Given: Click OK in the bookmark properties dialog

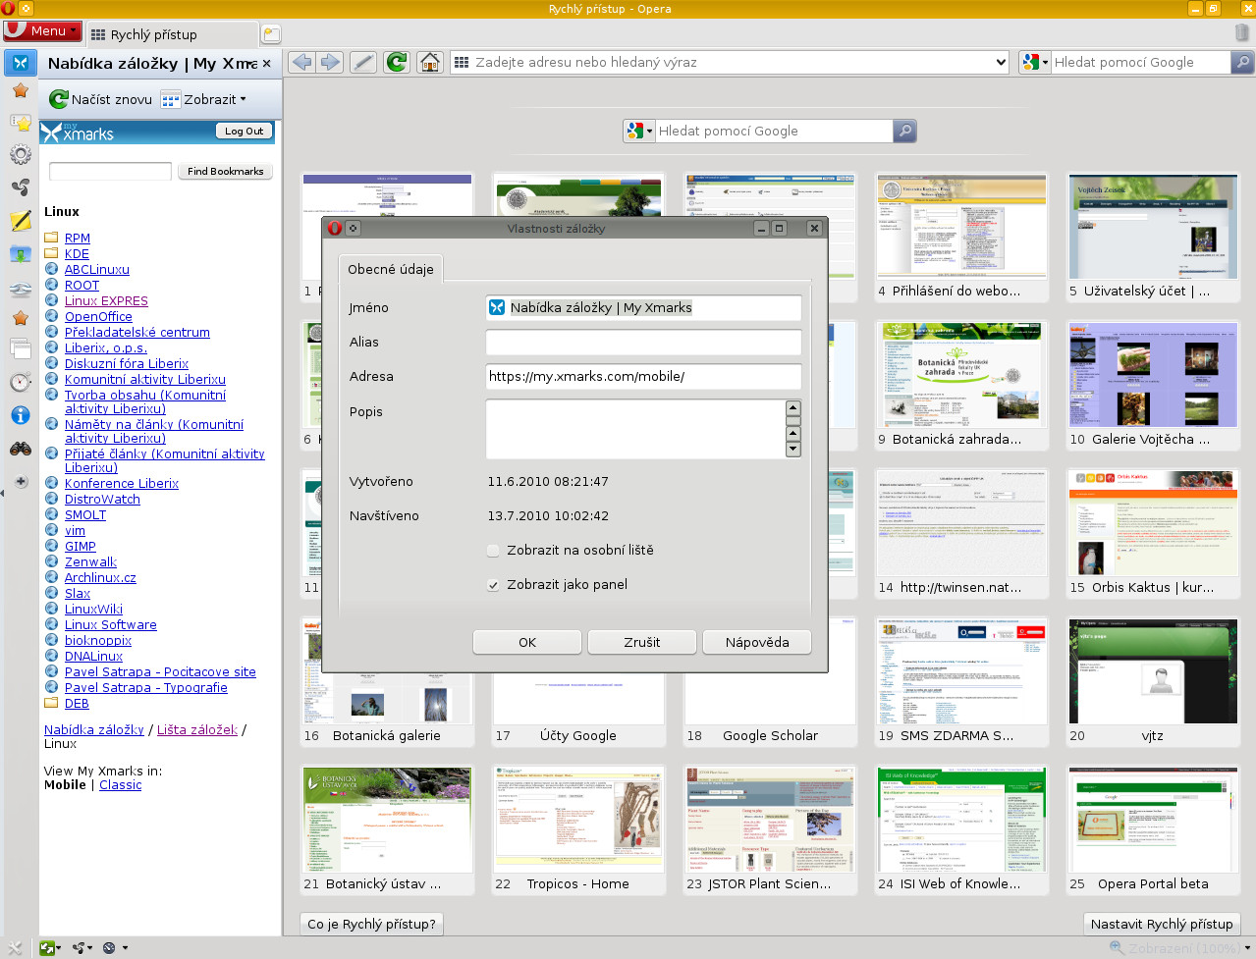Looking at the screenshot, I should pos(527,642).
